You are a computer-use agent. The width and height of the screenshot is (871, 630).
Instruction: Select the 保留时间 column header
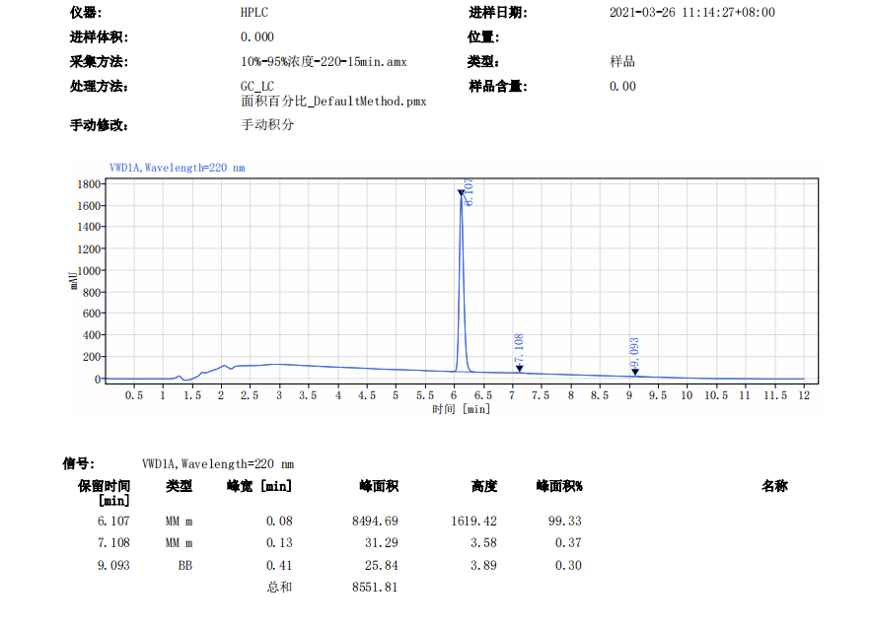pyautogui.click(x=107, y=493)
